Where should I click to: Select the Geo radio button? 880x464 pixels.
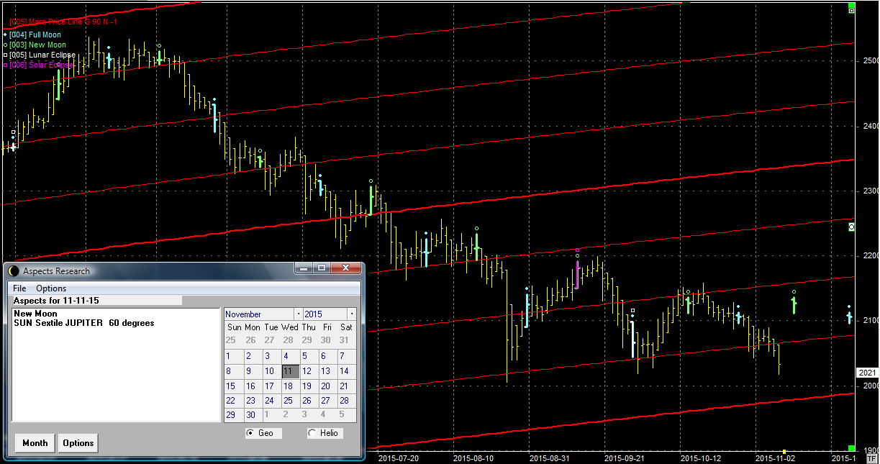pyautogui.click(x=250, y=433)
